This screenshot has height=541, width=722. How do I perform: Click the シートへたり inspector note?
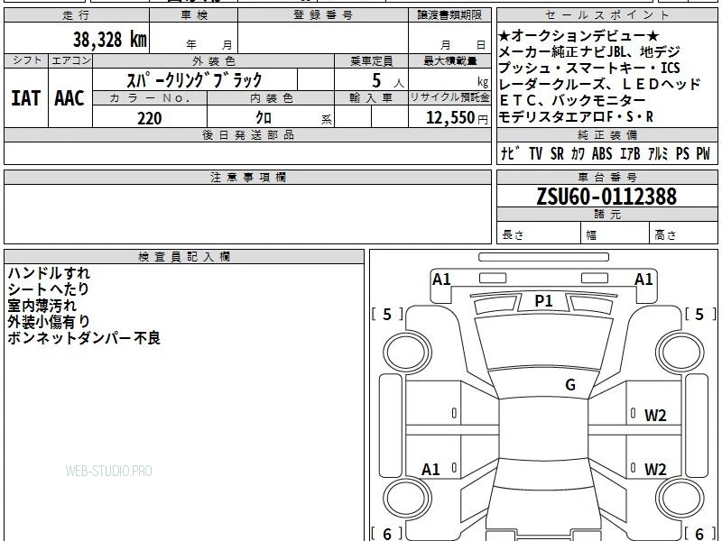[49, 289]
